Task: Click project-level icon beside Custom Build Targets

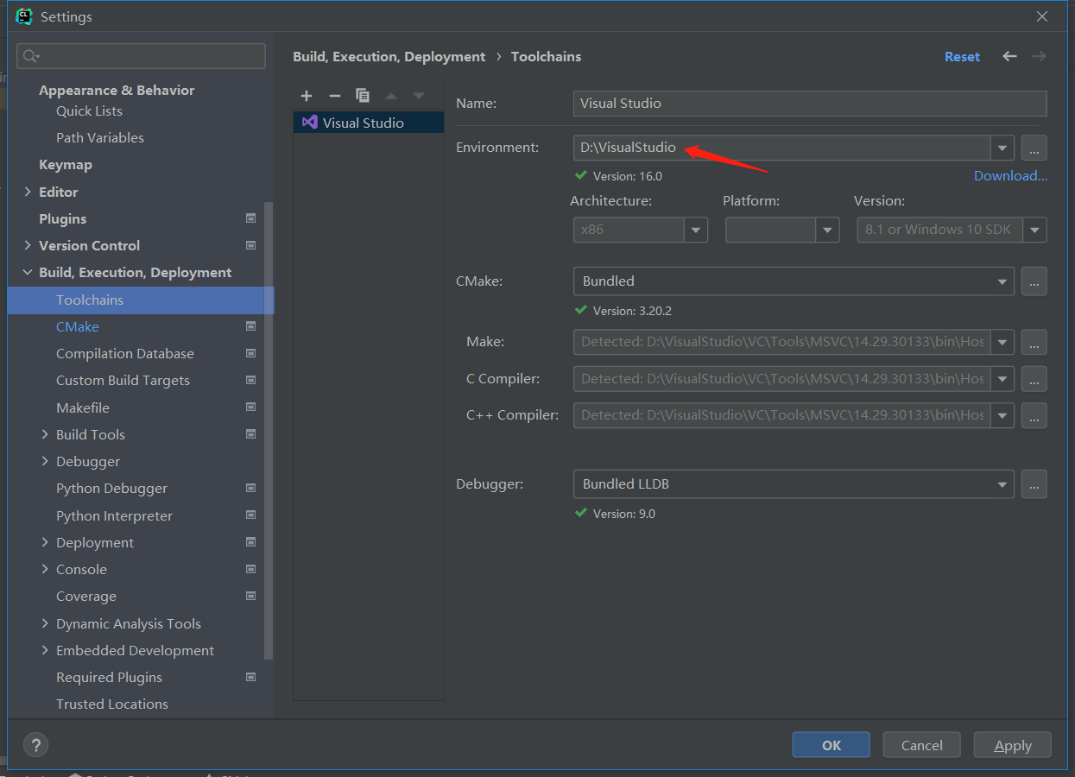Action: point(250,380)
